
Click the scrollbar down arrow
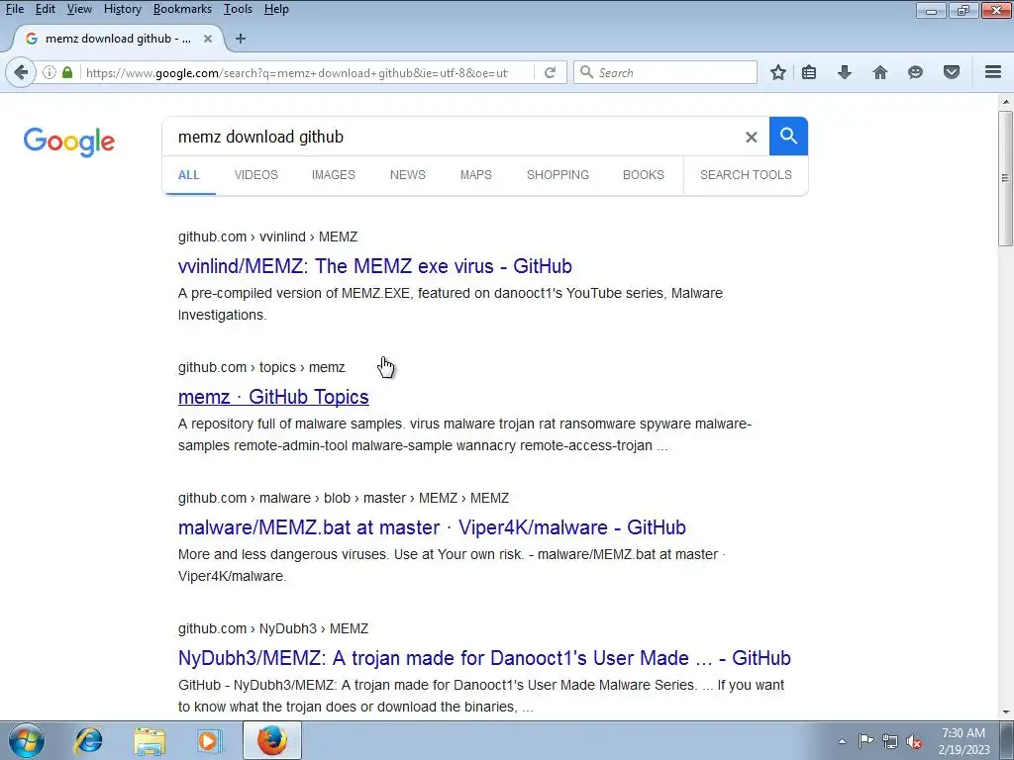click(x=1005, y=712)
